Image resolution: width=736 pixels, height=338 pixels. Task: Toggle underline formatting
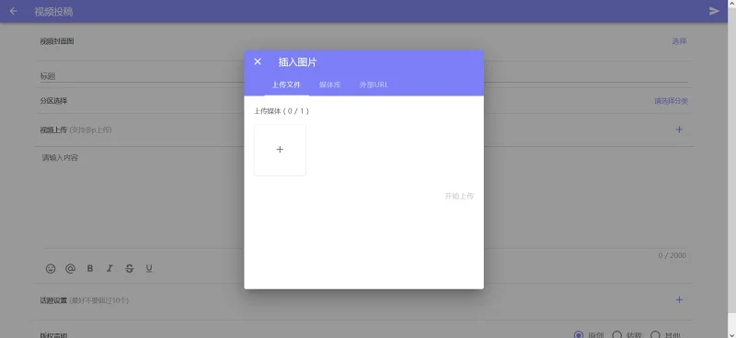click(x=149, y=268)
